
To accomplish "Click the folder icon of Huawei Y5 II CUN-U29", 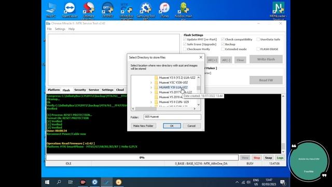I will (x=156, y=102).
